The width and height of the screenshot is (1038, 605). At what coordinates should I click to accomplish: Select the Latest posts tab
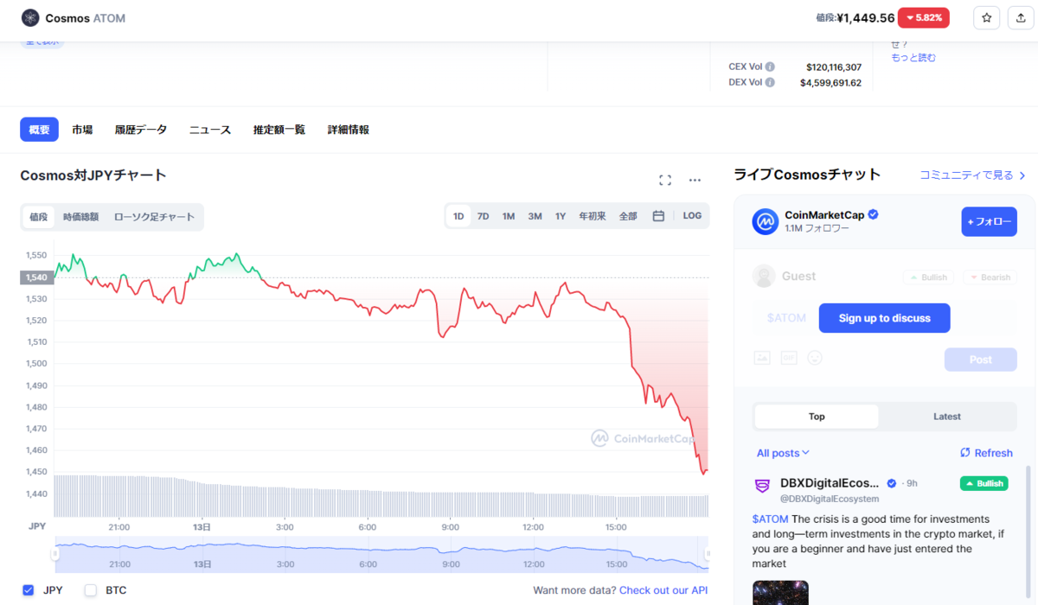(x=947, y=417)
